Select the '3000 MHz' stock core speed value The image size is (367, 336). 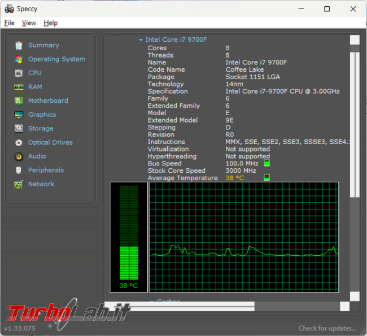click(241, 171)
